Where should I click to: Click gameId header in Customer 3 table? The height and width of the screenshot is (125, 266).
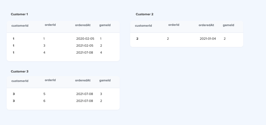[x=105, y=81]
